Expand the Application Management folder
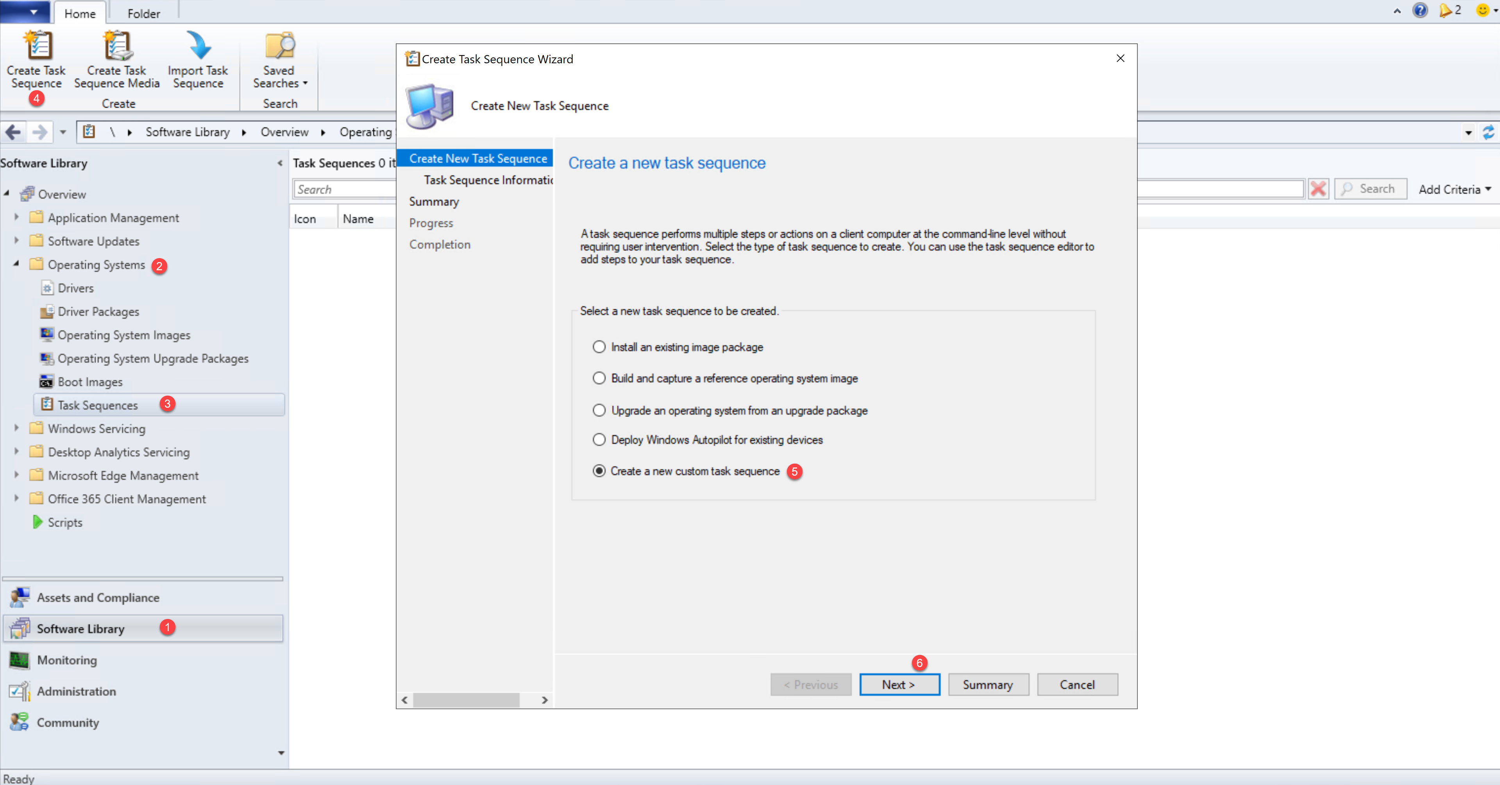Screen dimensions: 1500x785 [x=16, y=217]
